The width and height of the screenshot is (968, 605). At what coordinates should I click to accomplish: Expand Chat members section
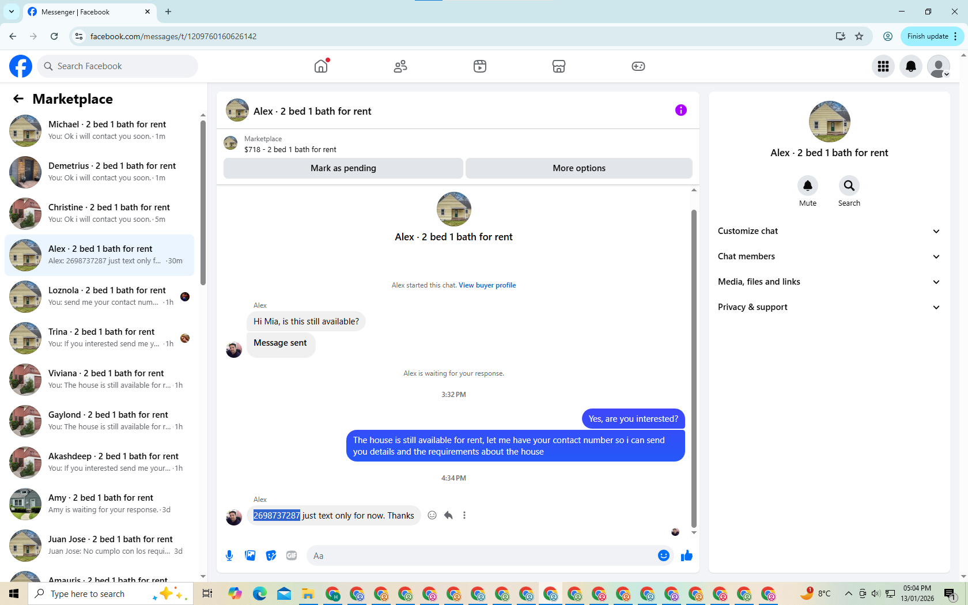click(829, 256)
